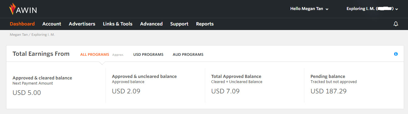Click the Pending balance amount USD 187.29

click(329, 91)
